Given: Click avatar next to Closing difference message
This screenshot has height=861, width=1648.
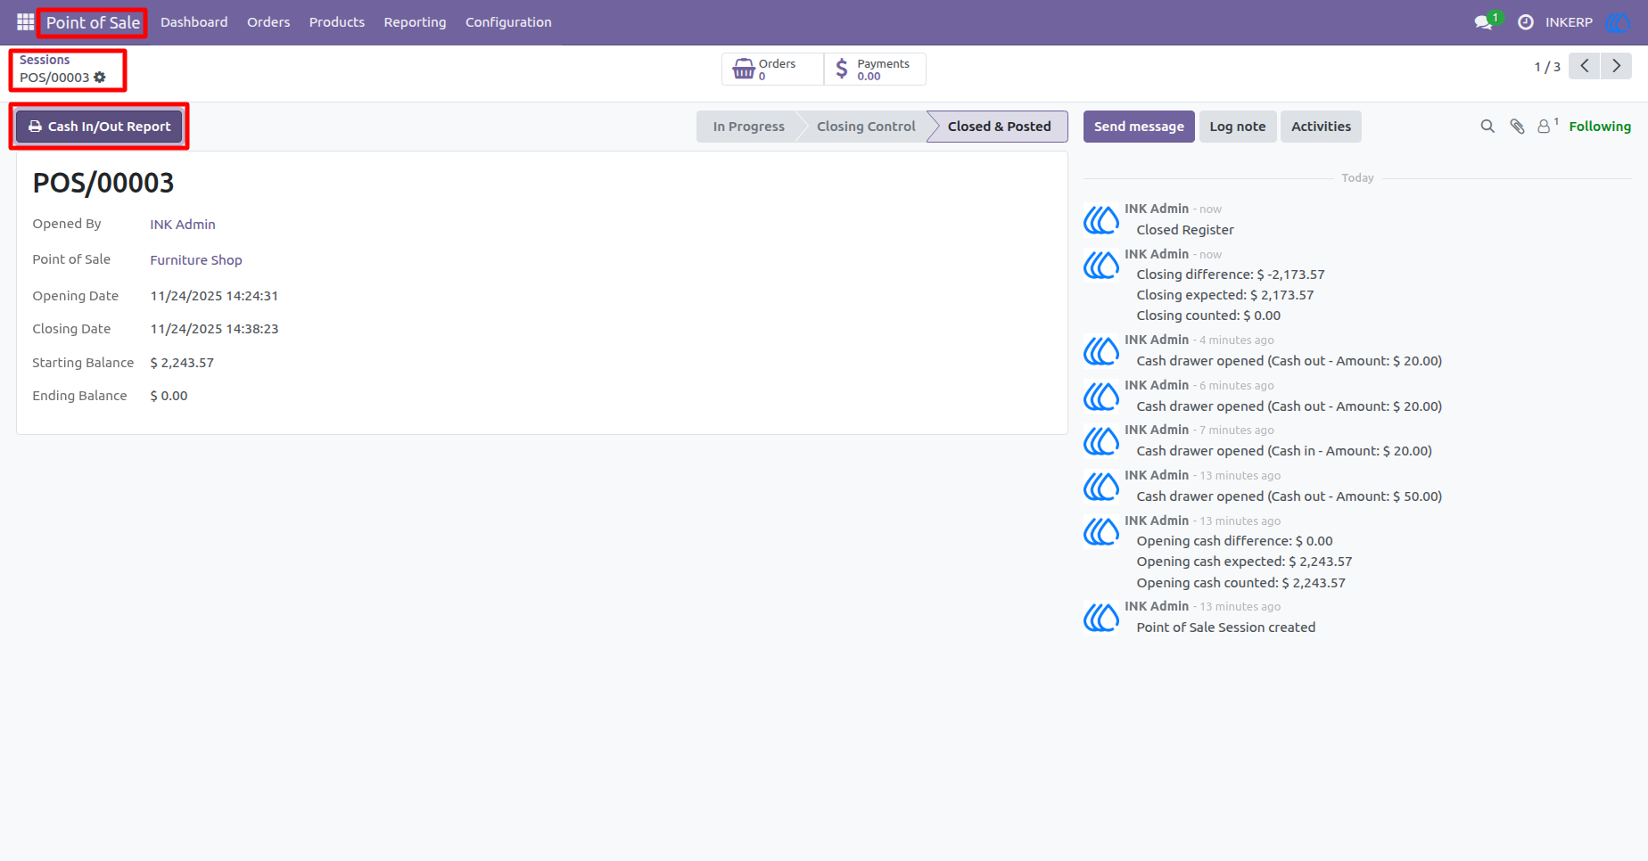Looking at the screenshot, I should pyautogui.click(x=1101, y=265).
